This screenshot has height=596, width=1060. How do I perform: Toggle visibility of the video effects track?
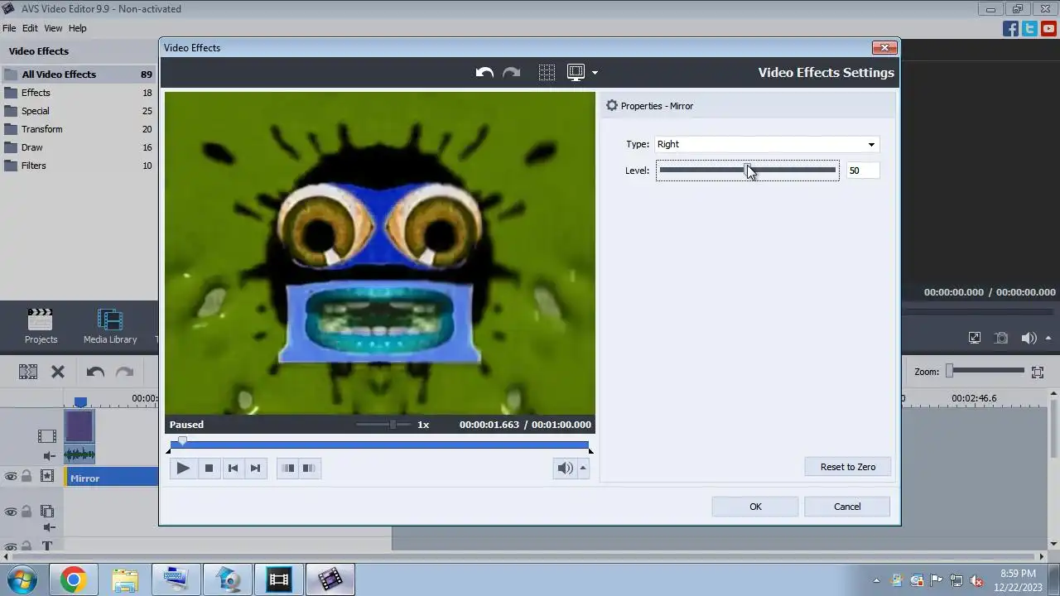click(11, 477)
